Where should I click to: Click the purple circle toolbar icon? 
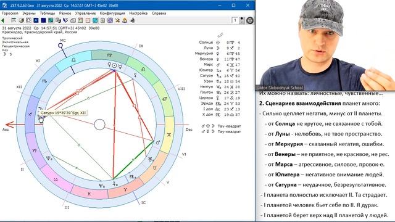point(110,20)
